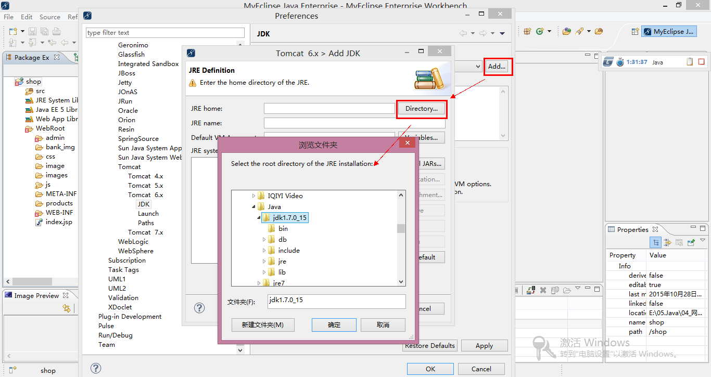
Task: Click the Print icon in main toolbar
Action: point(56,32)
